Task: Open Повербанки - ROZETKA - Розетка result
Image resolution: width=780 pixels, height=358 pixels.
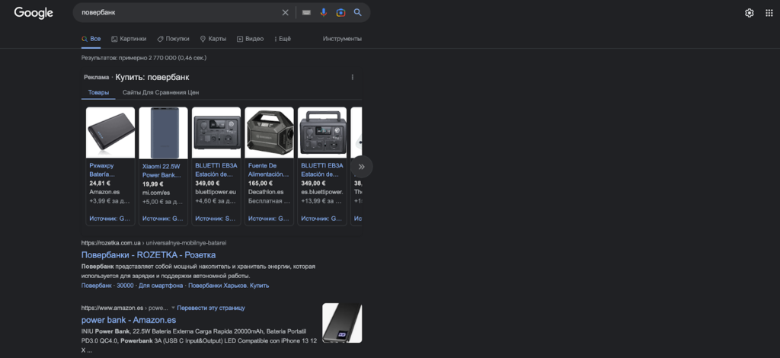Action: (149, 255)
